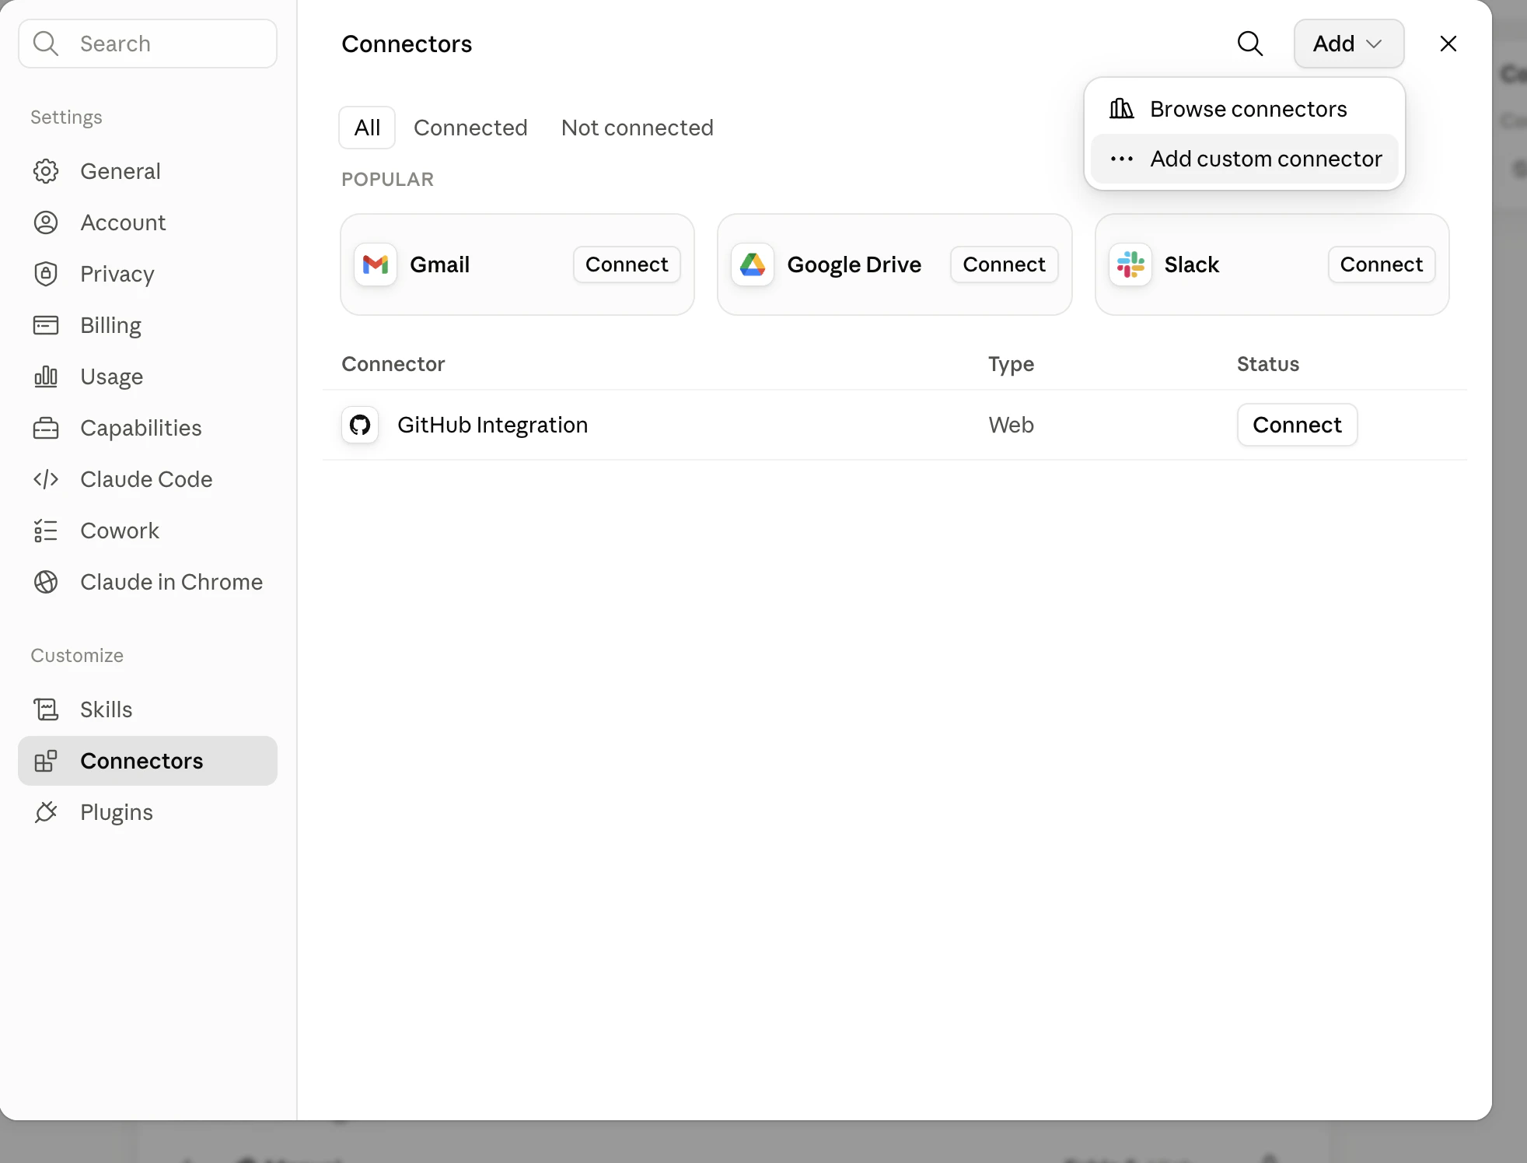Screen dimensions: 1527x1163
Task: Click the Type column header
Action: point(1011,364)
